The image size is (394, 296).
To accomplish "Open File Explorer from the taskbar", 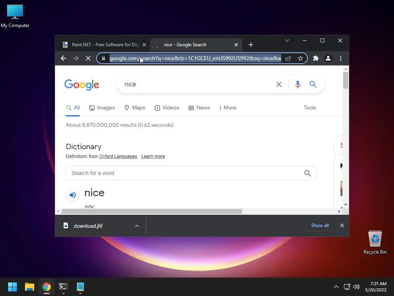I will [29, 287].
